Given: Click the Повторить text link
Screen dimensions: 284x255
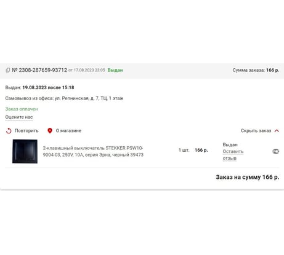Looking at the screenshot, I should pos(26,131).
